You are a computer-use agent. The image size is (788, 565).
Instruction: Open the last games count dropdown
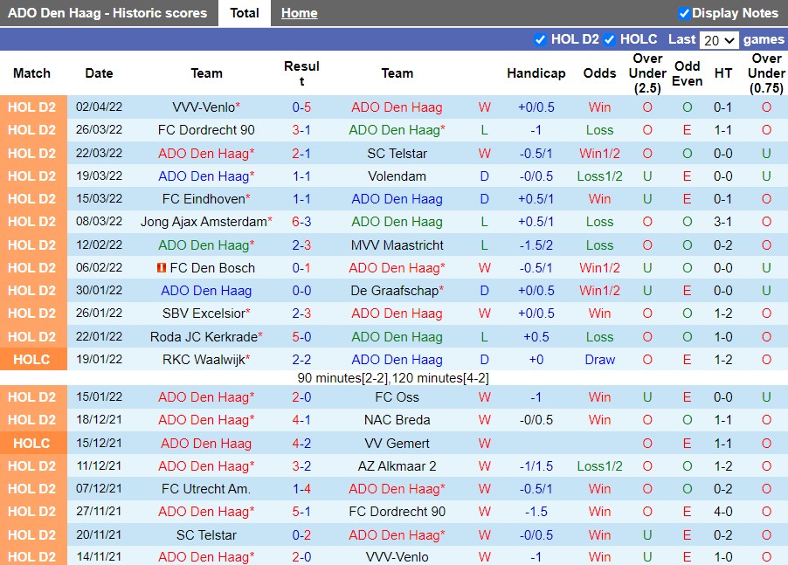719,40
